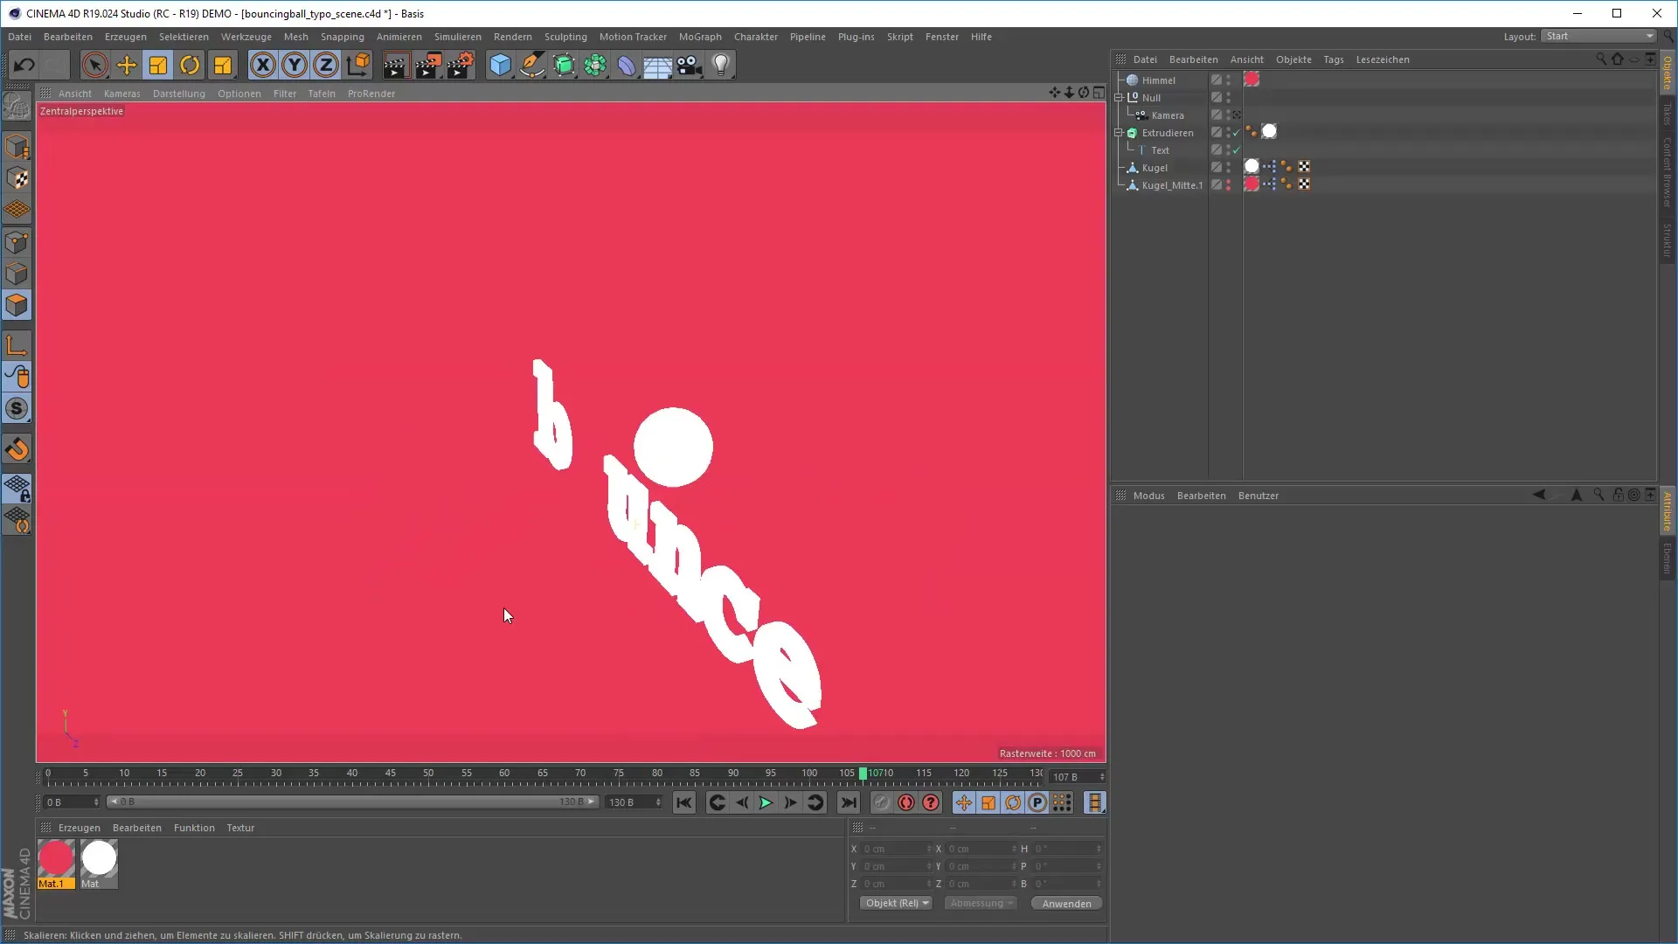1678x944 pixels.
Task: Click Himmel red material tag
Action: pos(1252,79)
